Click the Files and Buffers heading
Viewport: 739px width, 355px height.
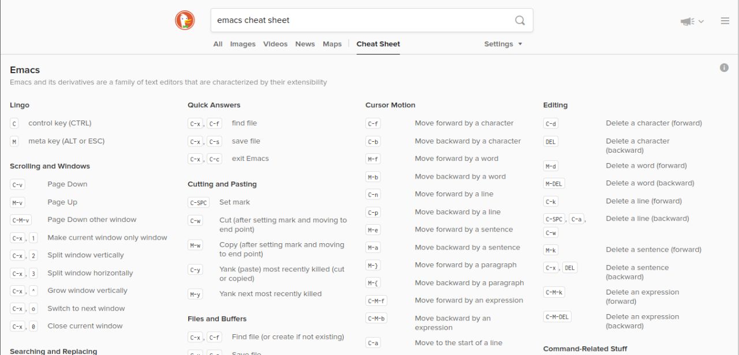tap(217, 319)
